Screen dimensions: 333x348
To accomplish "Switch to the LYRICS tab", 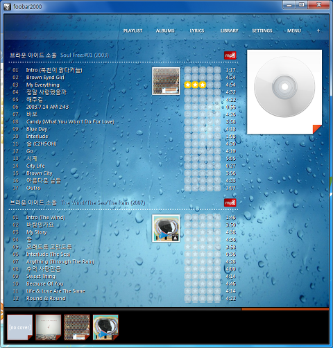I will coord(197,31).
